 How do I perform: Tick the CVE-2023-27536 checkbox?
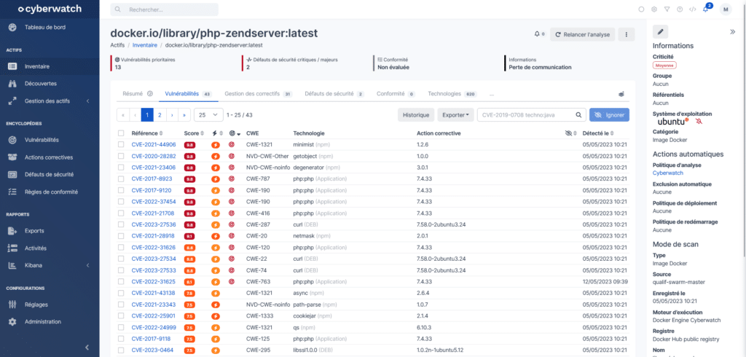coord(121,224)
